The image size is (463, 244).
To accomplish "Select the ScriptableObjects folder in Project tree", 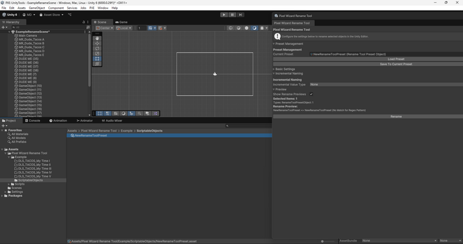I will point(30,180).
